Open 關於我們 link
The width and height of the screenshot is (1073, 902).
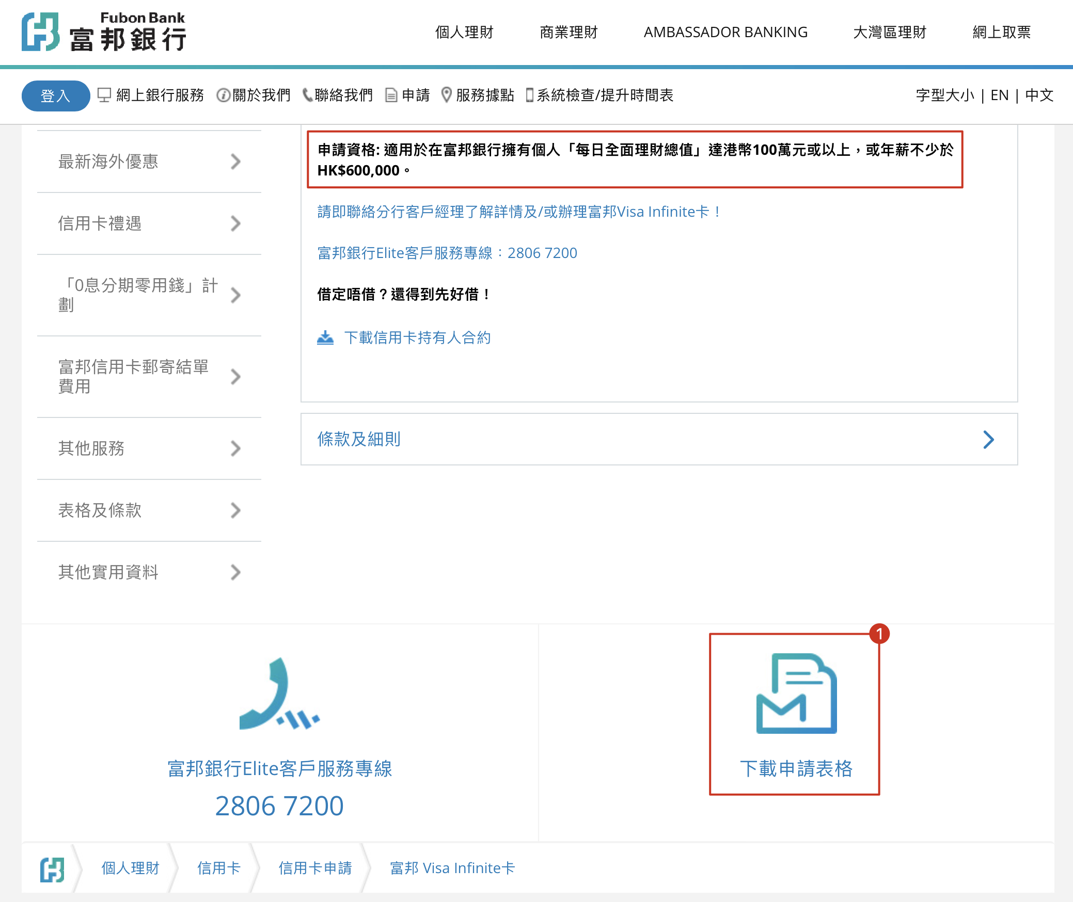[x=262, y=95]
